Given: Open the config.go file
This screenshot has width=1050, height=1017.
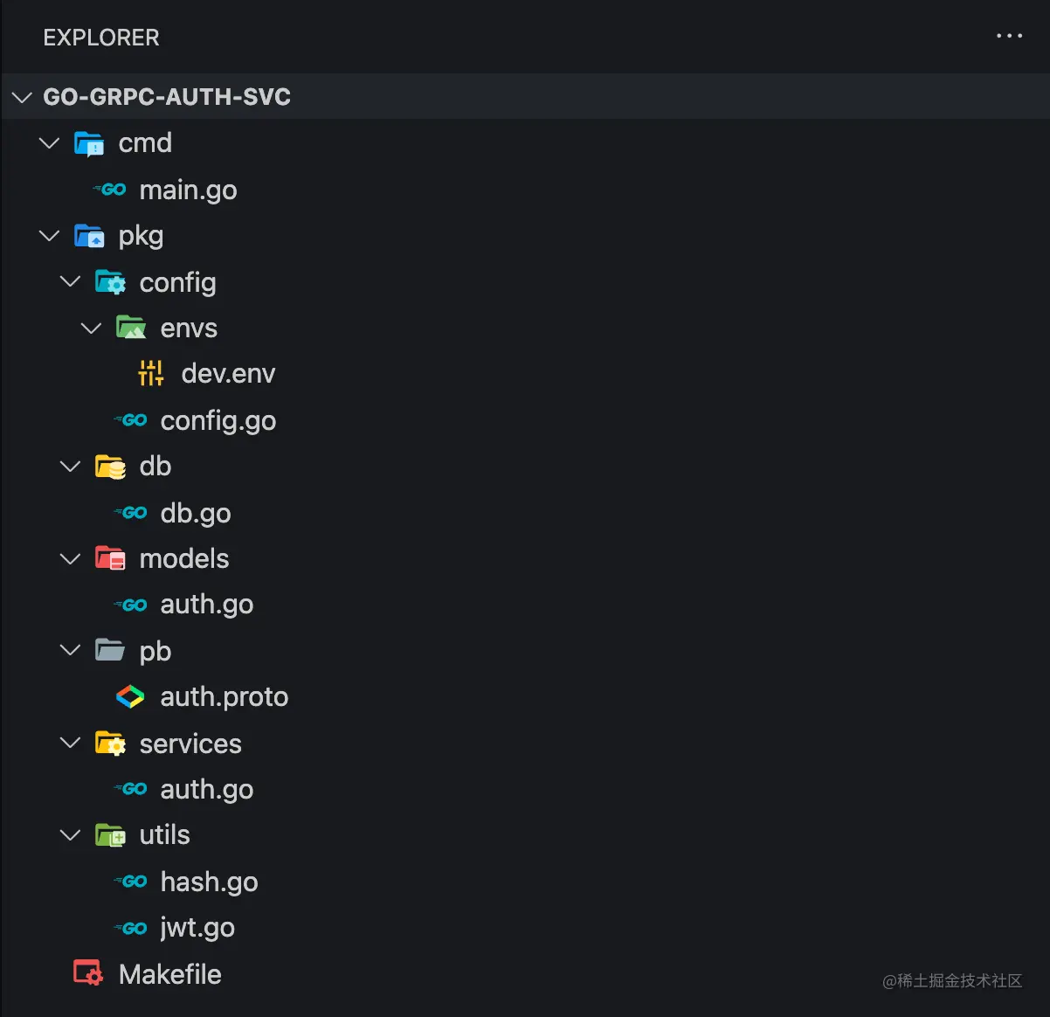Looking at the screenshot, I should pos(218,420).
